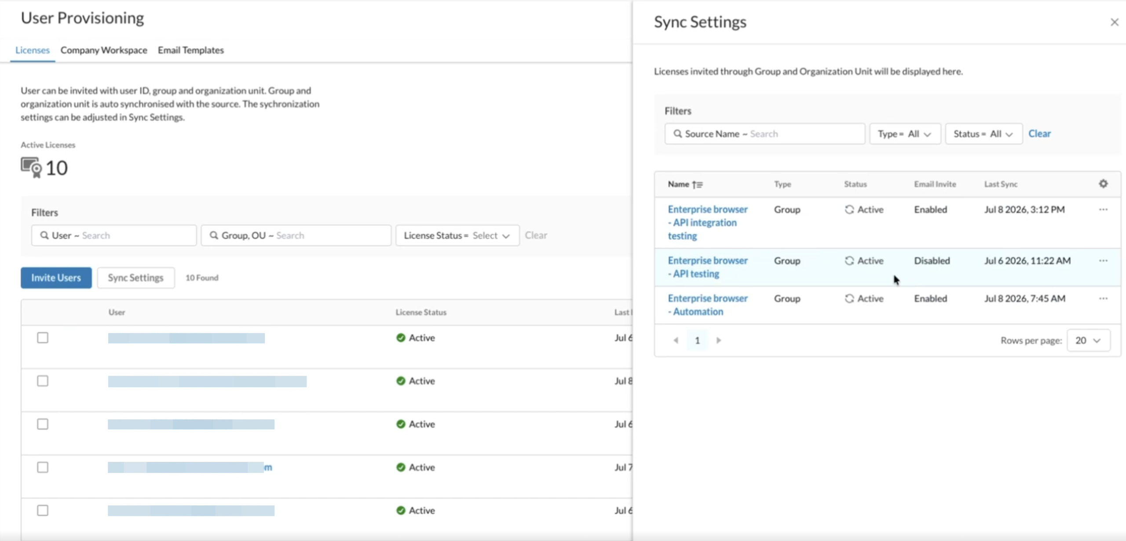1126x541 pixels.
Task: Go to previous page arrow
Action: pyautogui.click(x=676, y=340)
